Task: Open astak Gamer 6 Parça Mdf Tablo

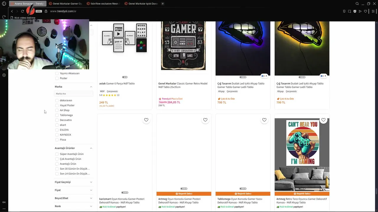Action: coord(117,84)
